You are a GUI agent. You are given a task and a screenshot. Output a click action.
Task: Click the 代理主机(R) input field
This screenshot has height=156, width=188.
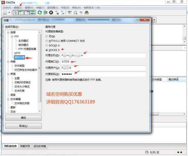[x=103, y=55]
